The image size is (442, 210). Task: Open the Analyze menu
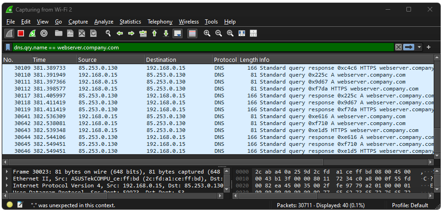pyautogui.click(x=104, y=22)
